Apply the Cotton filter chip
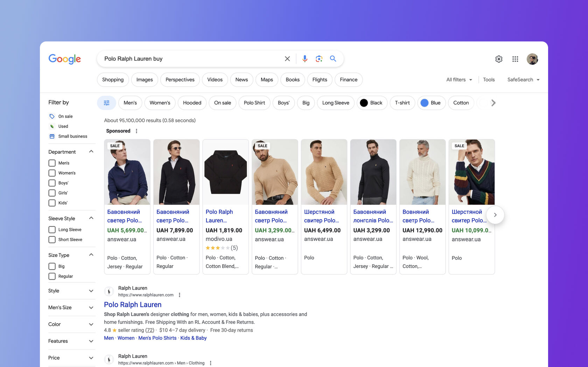 tap(461, 103)
